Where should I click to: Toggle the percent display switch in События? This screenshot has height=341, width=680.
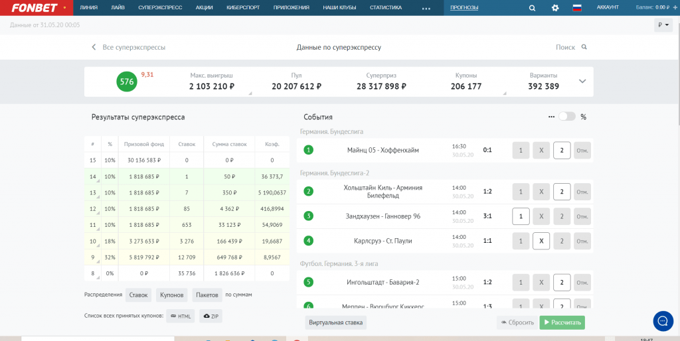click(567, 117)
